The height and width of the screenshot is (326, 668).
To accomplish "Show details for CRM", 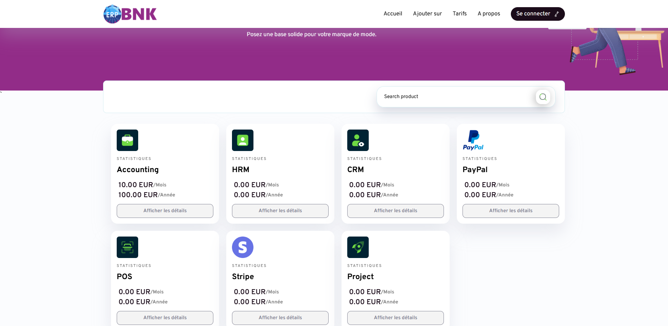I will (x=396, y=211).
